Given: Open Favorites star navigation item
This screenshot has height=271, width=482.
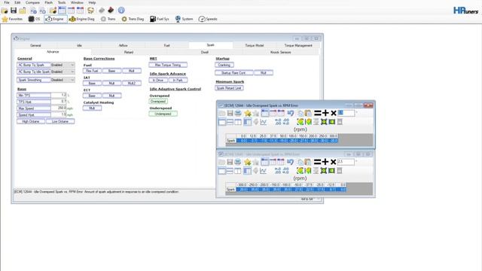Looking at the screenshot, I should click(x=12, y=19).
